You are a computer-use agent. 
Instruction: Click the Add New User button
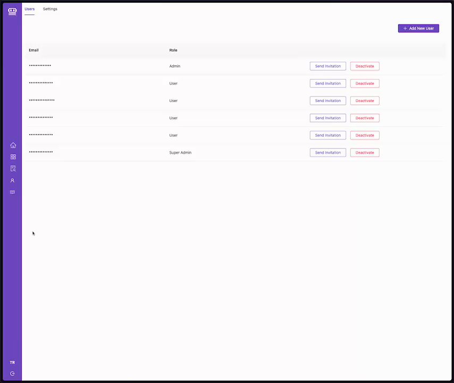(418, 28)
